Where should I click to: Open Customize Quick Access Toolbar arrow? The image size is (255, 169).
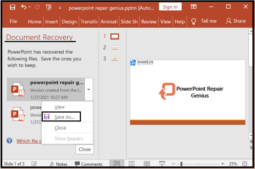click(x=60, y=8)
